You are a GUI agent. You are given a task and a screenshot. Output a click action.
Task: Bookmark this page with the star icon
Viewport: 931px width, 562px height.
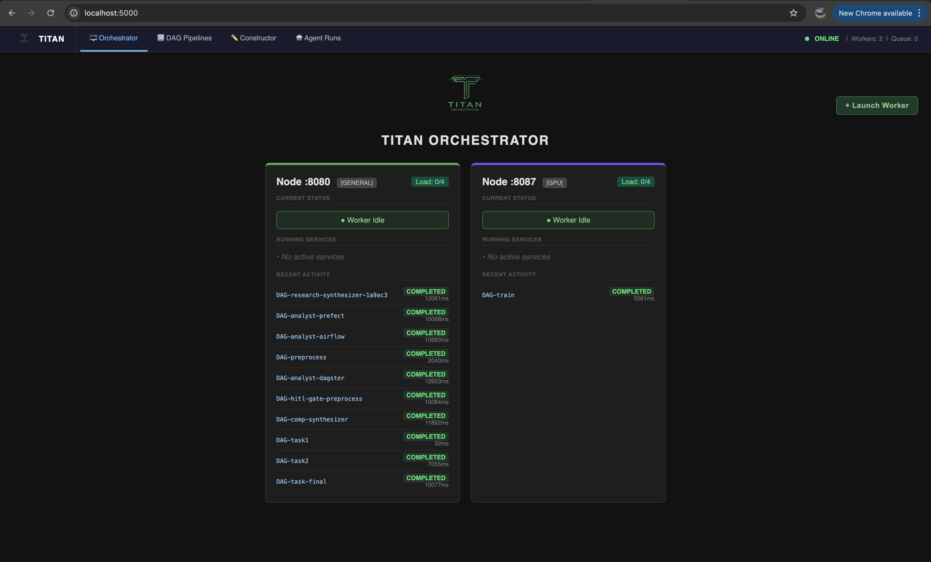[793, 13]
